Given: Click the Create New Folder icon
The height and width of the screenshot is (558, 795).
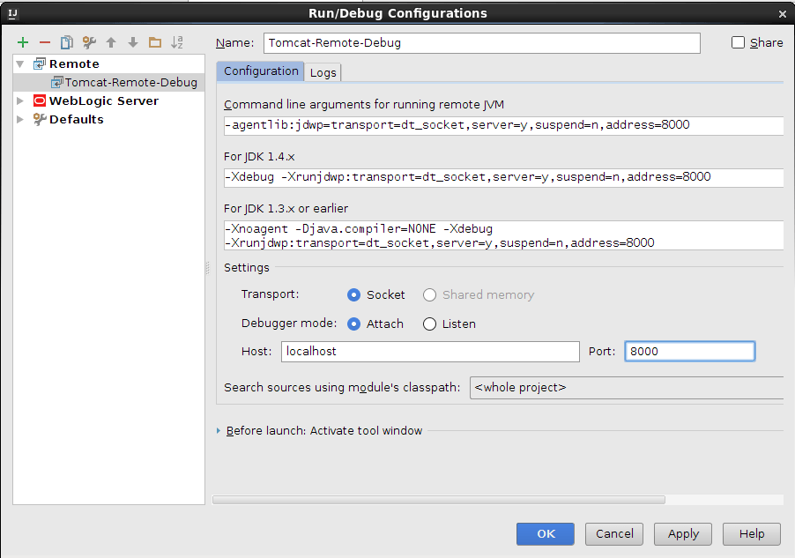Looking at the screenshot, I should tap(155, 42).
